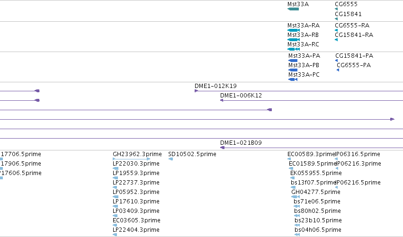Click the Mst33A gene label
Image resolution: width=403 pixels, height=237 pixels.
pos(298,4)
